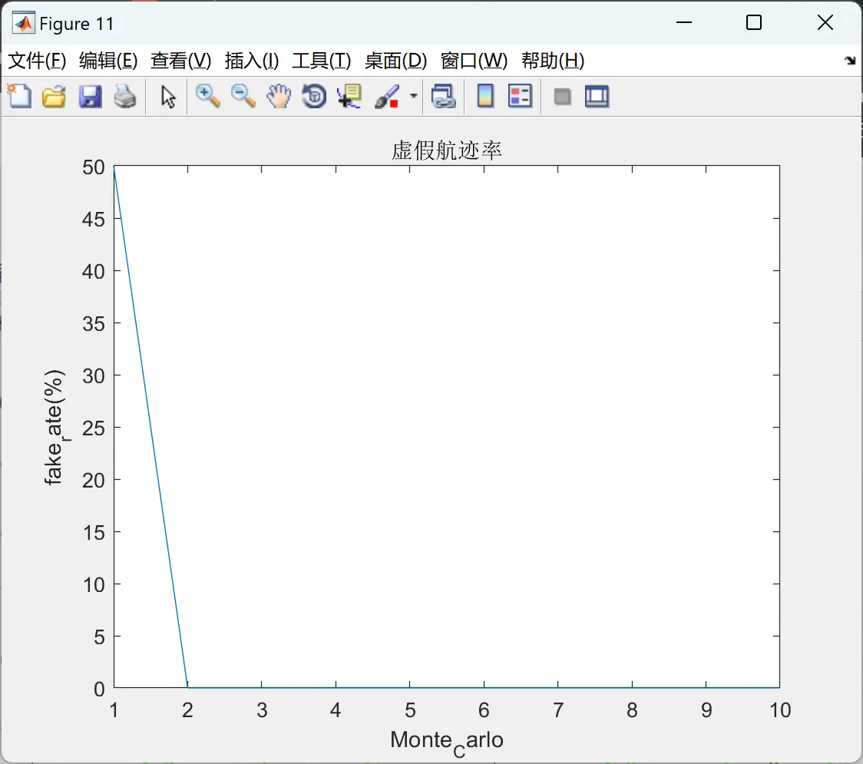This screenshot has width=863, height=764.
Task: Insert a legend using the toolbar icon
Action: pyautogui.click(x=520, y=96)
